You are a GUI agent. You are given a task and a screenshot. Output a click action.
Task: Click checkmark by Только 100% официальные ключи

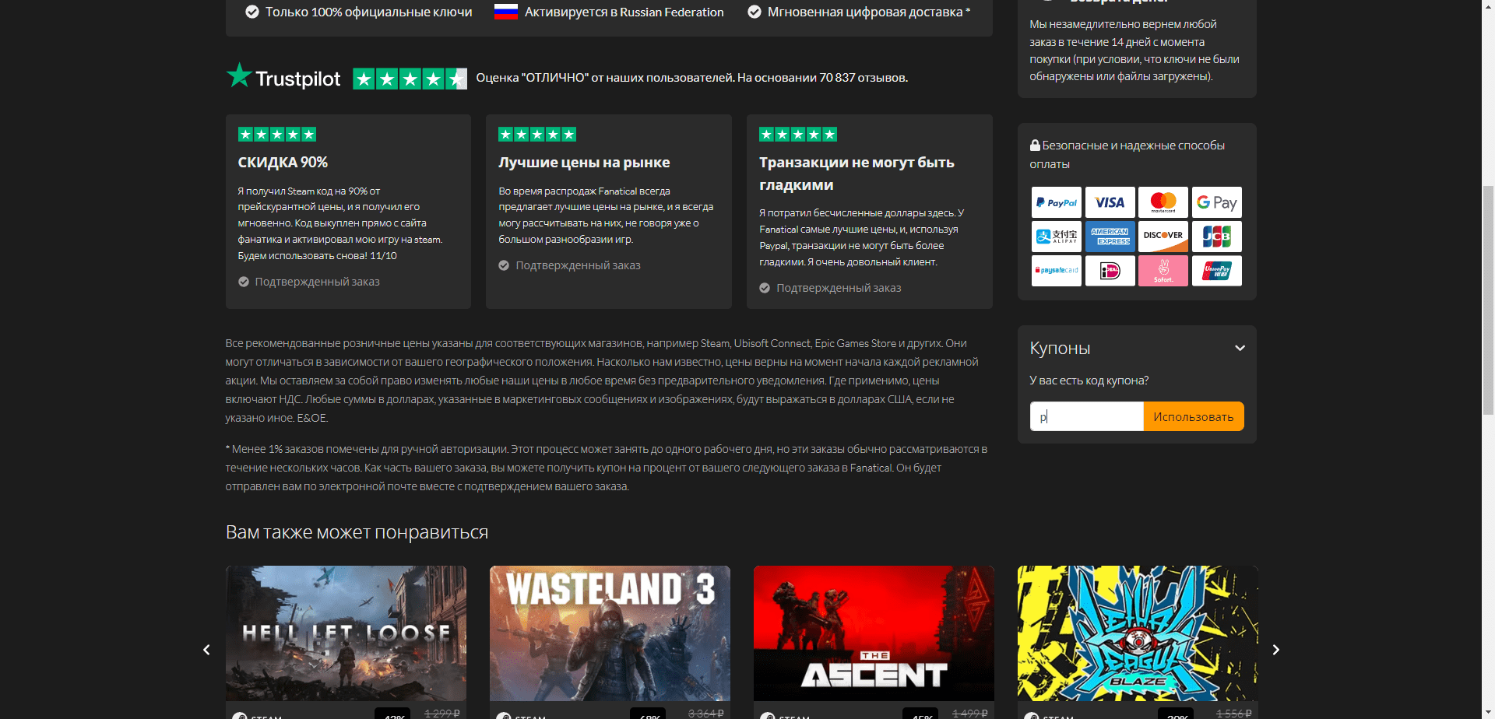click(252, 12)
